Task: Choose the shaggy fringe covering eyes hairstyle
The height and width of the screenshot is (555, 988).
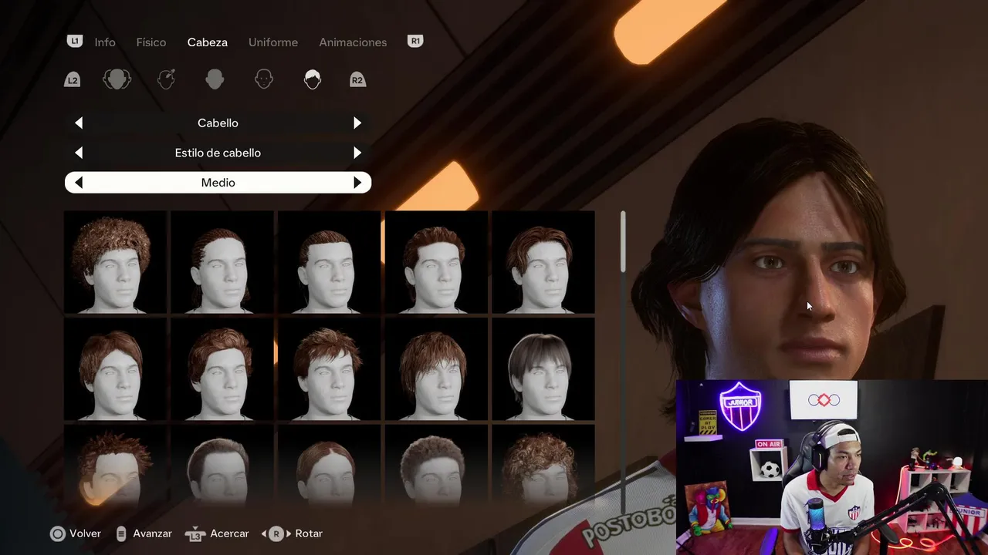Action: coord(436,369)
